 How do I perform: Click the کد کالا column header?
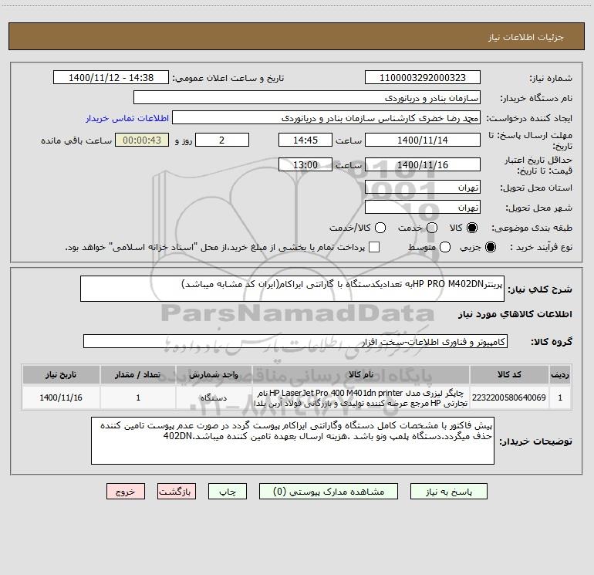point(509,374)
